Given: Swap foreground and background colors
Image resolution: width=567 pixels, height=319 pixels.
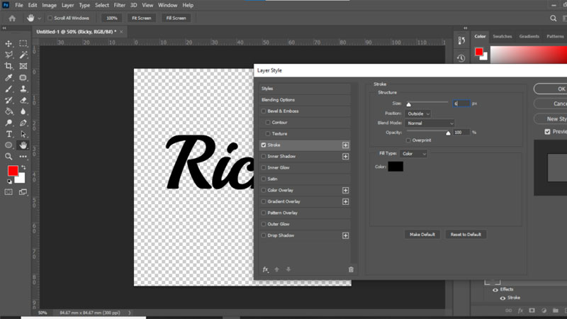Looking at the screenshot, I should pyautogui.click(x=23, y=167).
